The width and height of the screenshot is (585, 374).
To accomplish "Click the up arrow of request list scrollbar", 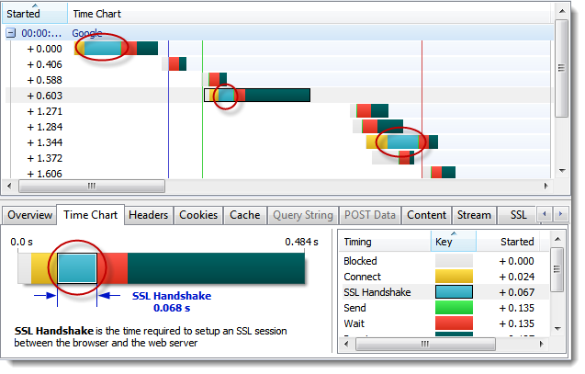I will [x=562, y=11].
